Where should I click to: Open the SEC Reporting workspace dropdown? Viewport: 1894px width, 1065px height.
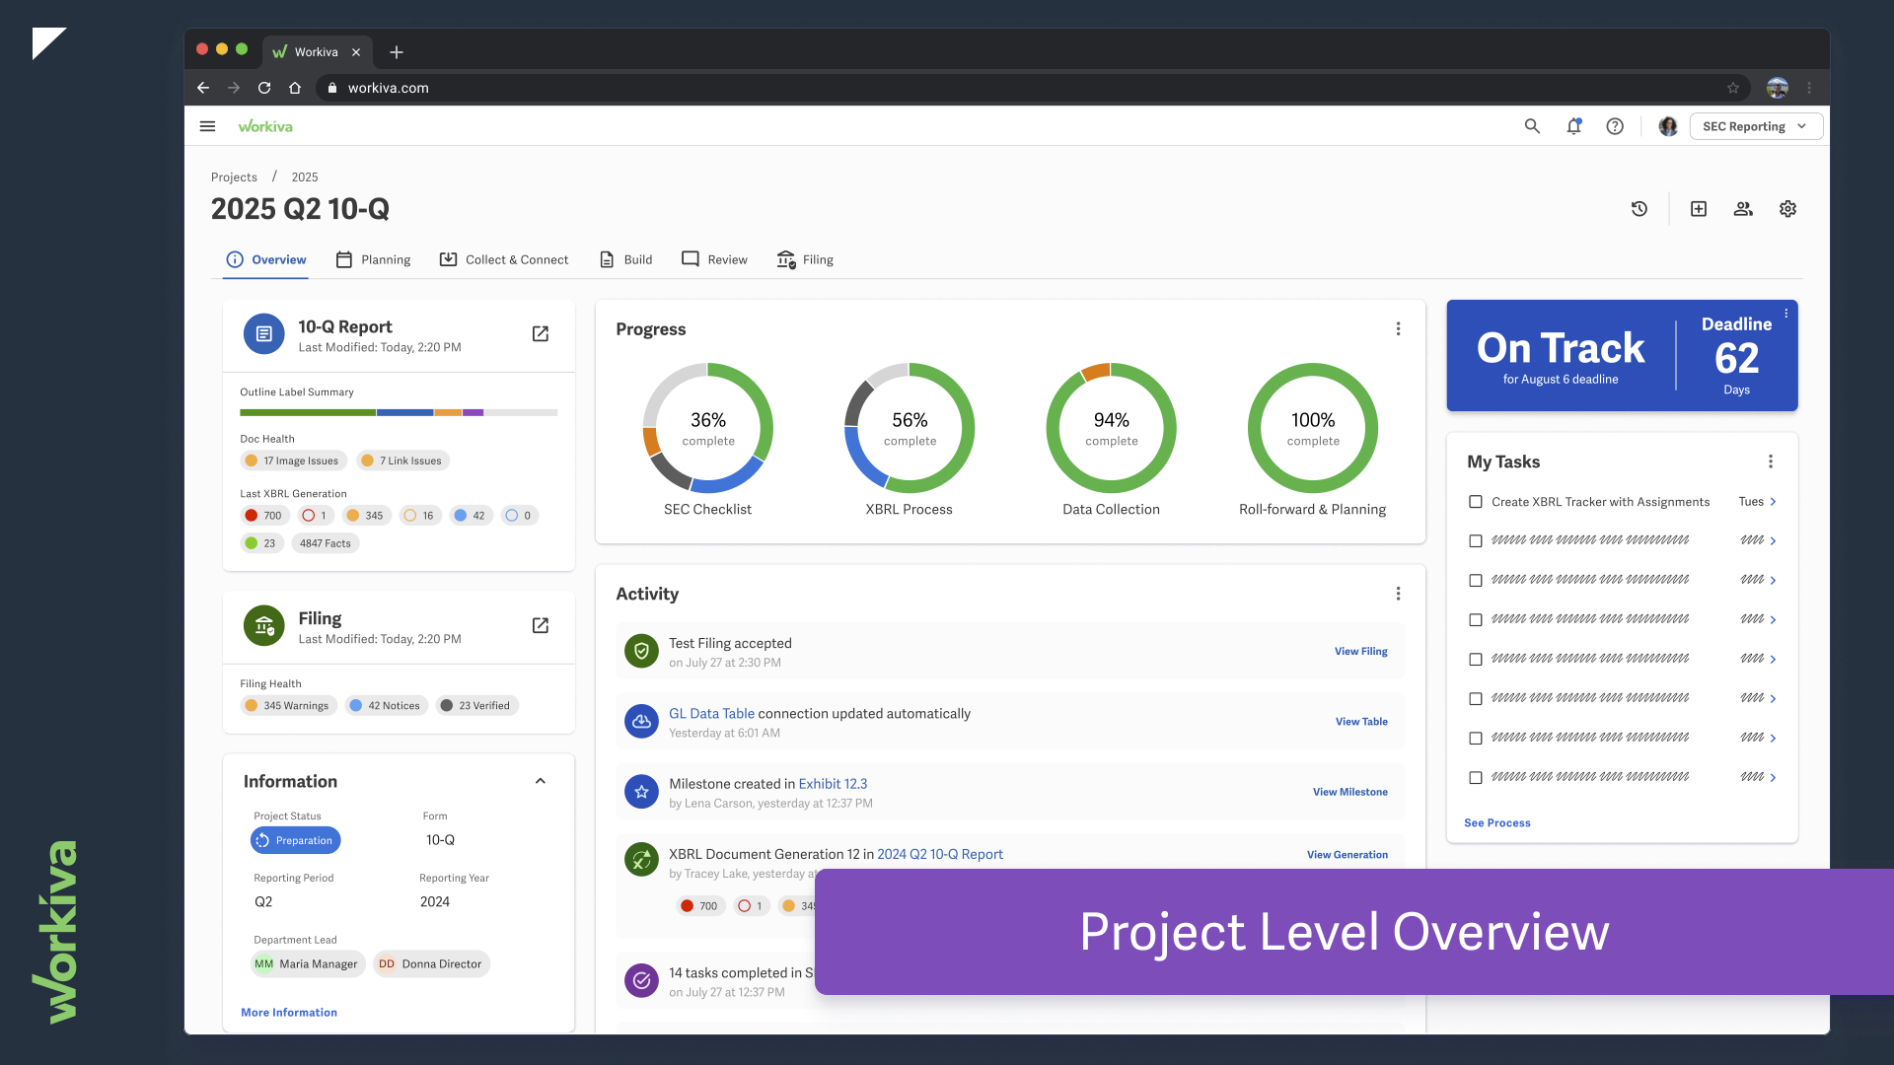pyautogui.click(x=1756, y=126)
